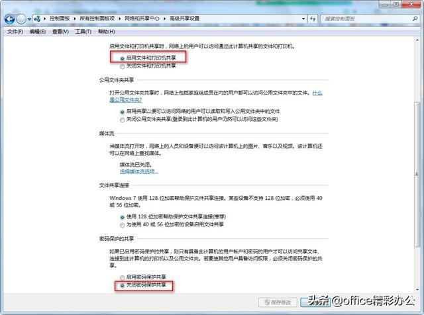The image size is (424, 315).
Task: Click the 公用文件夹共享 section heading
Action: point(117,80)
